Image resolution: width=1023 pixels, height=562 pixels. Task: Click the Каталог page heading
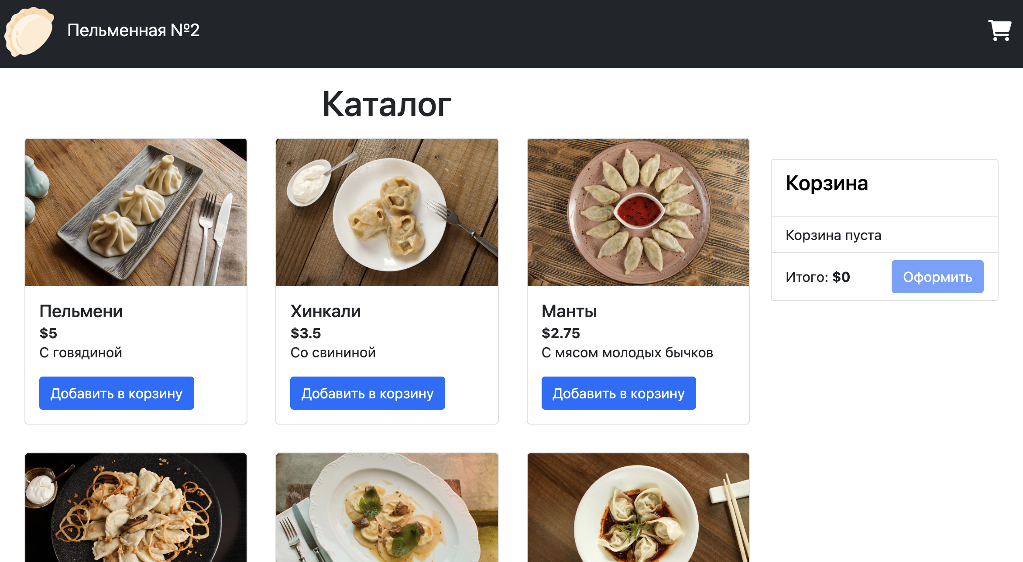(x=387, y=104)
